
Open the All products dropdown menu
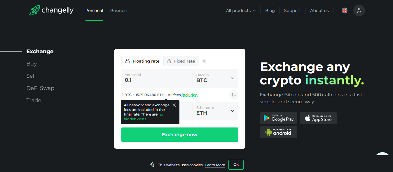(x=241, y=10)
